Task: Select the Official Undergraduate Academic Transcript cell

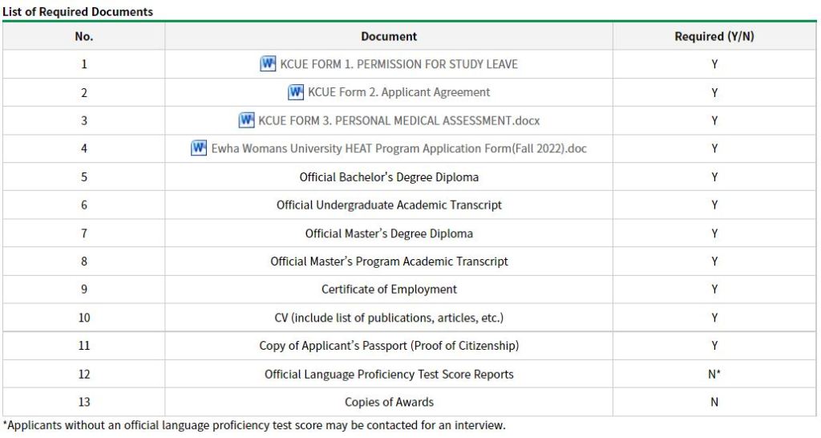Action: pos(389,205)
